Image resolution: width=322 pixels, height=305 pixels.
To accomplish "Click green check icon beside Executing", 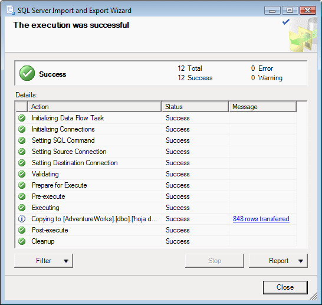I will pos(22,208).
